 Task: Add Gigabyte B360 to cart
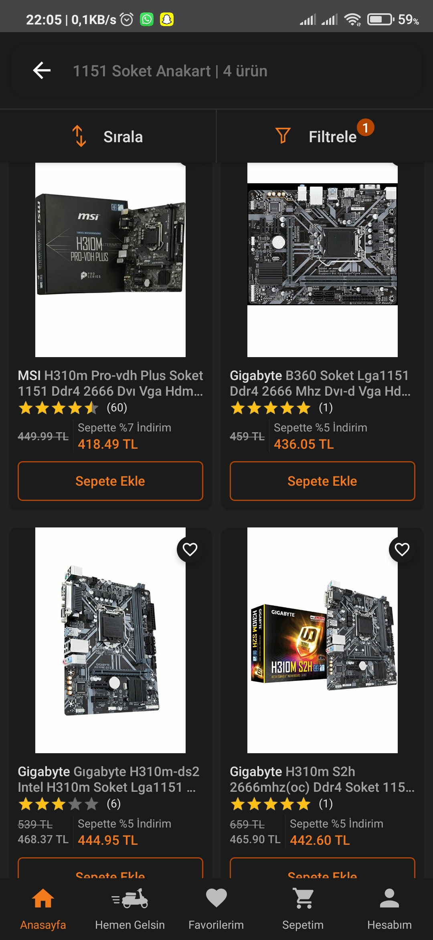(322, 481)
